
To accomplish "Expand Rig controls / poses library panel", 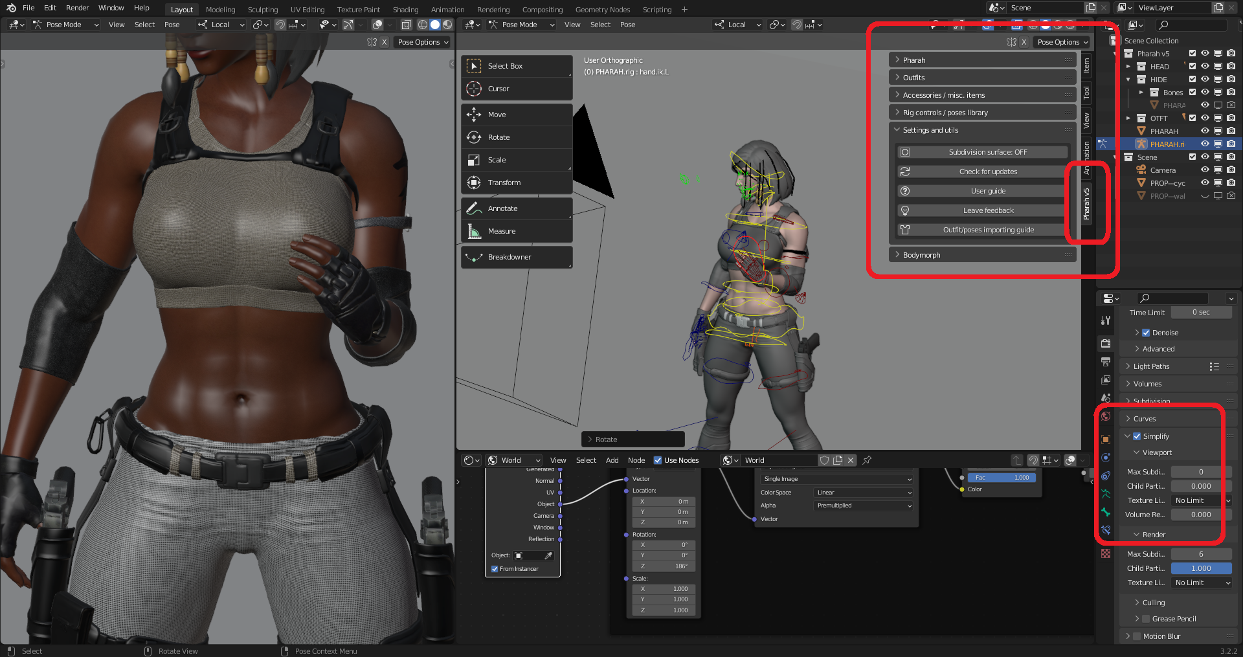I will click(983, 113).
